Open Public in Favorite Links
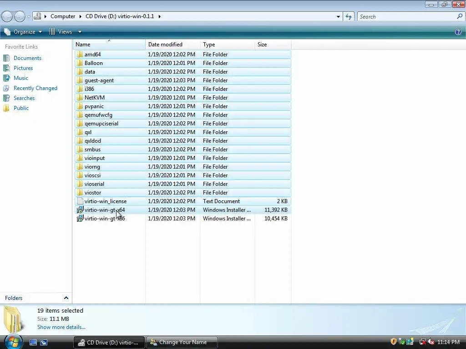 [21, 108]
